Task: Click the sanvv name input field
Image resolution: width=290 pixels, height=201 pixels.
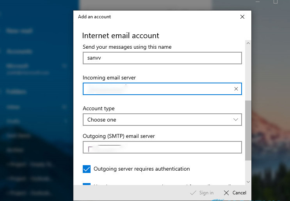Action: coord(162,58)
